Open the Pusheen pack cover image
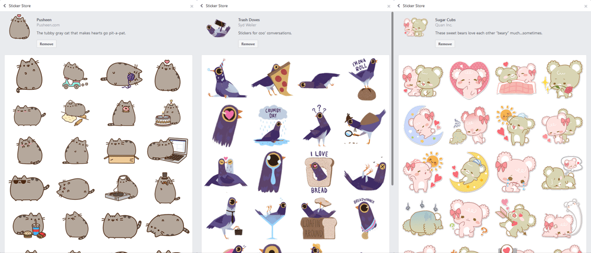The width and height of the screenshot is (591, 253). click(x=20, y=27)
